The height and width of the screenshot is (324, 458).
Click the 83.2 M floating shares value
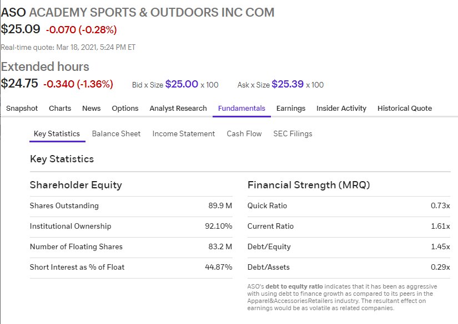pyautogui.click(x=220, y=247)
